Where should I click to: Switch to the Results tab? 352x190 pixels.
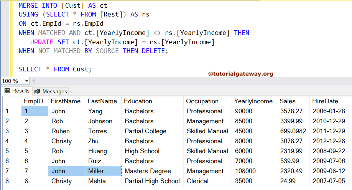(x=17, y=91)
